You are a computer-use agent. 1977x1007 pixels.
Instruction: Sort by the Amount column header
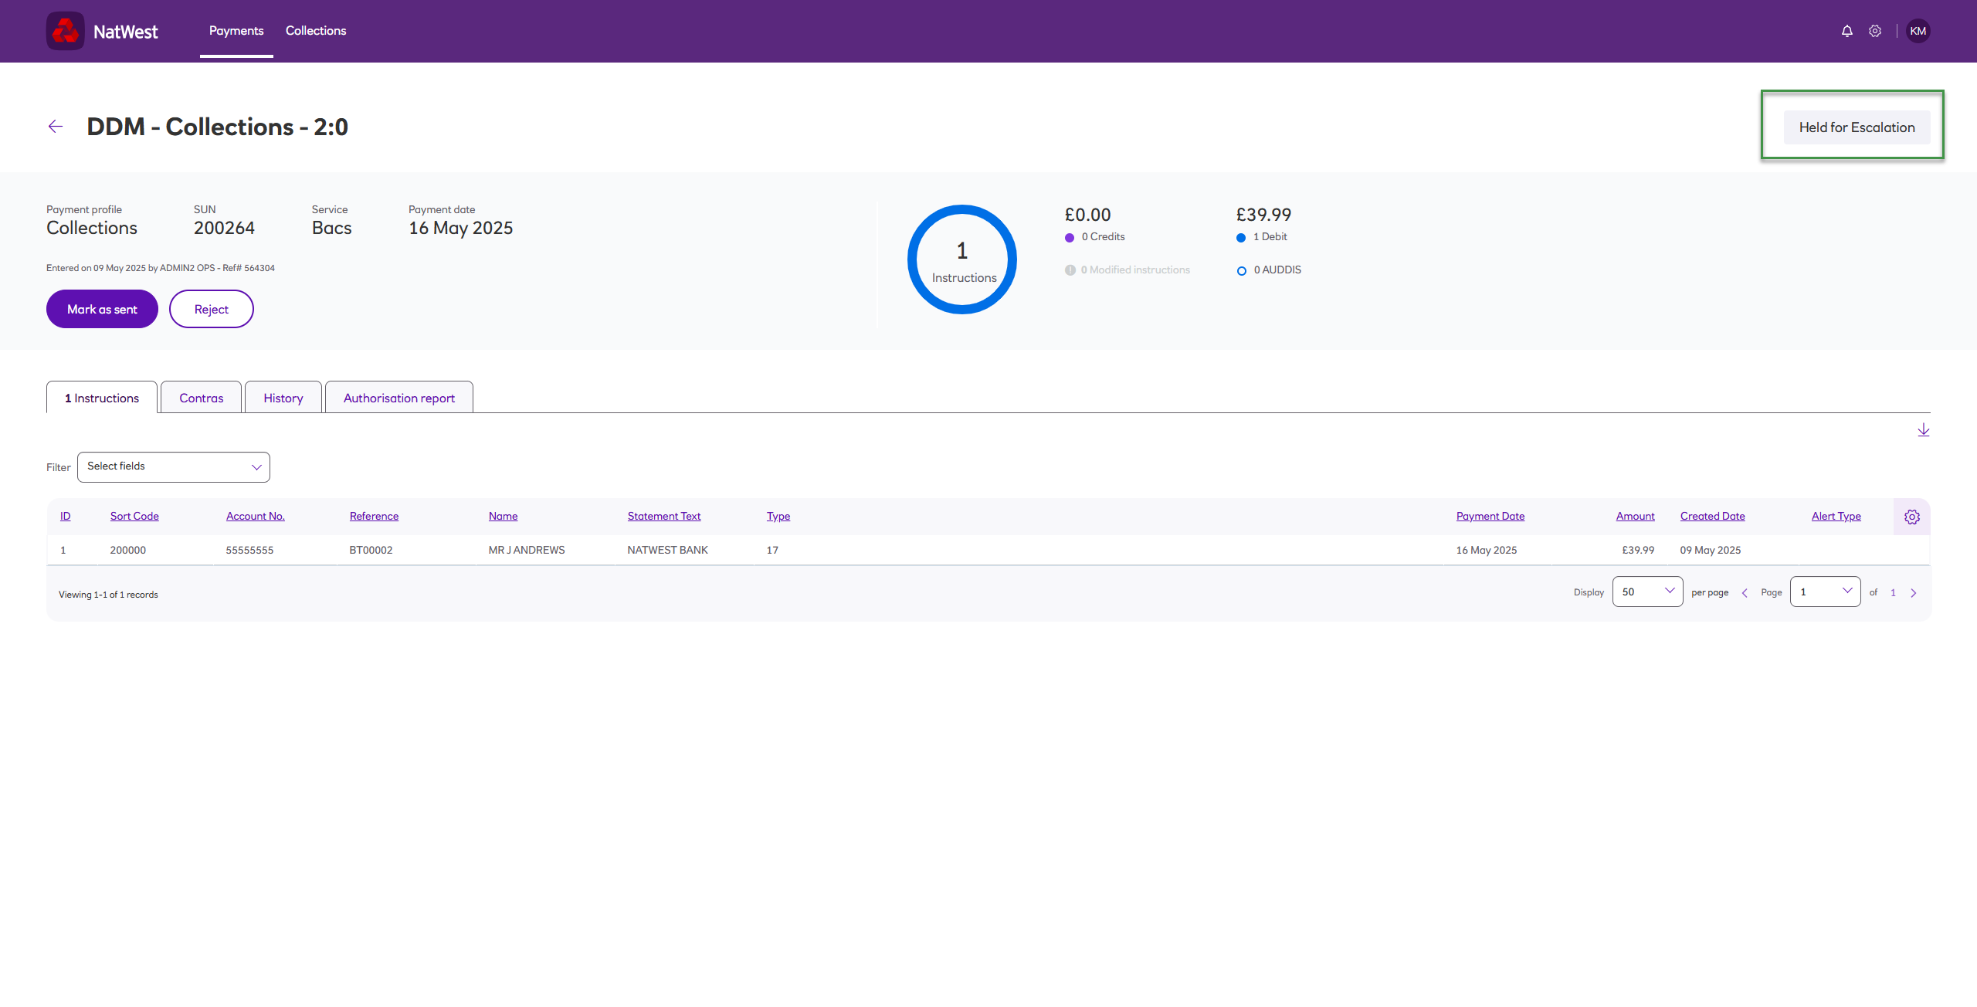click(1635, 516)
